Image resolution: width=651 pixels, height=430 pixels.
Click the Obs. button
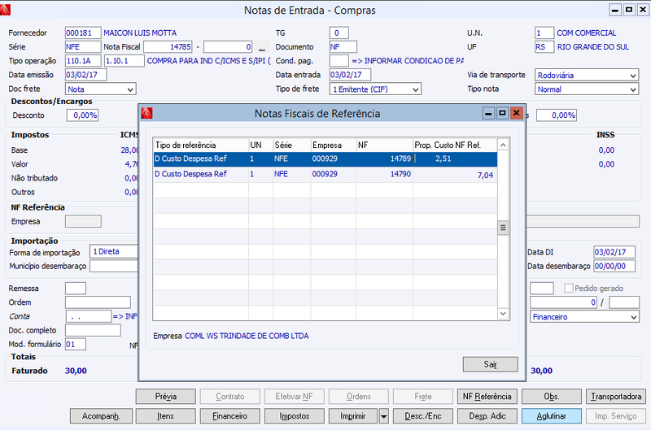[552, 397]
